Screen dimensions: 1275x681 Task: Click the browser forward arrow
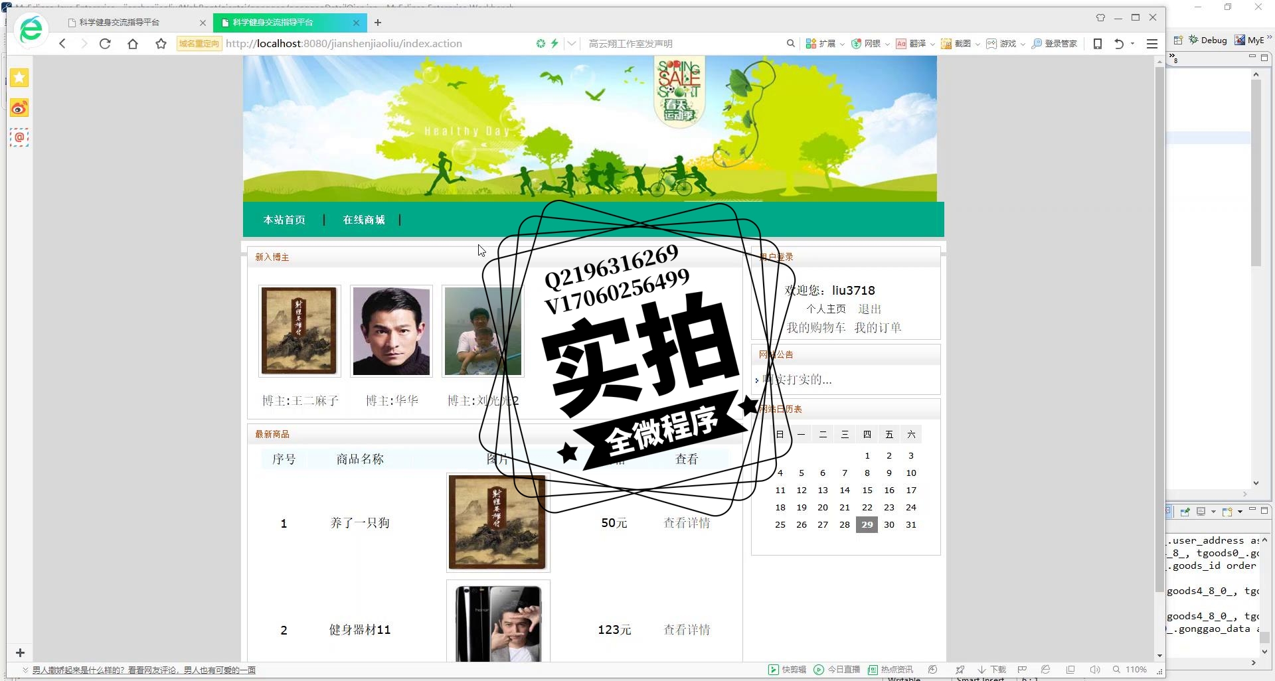[x=84, y=44]
